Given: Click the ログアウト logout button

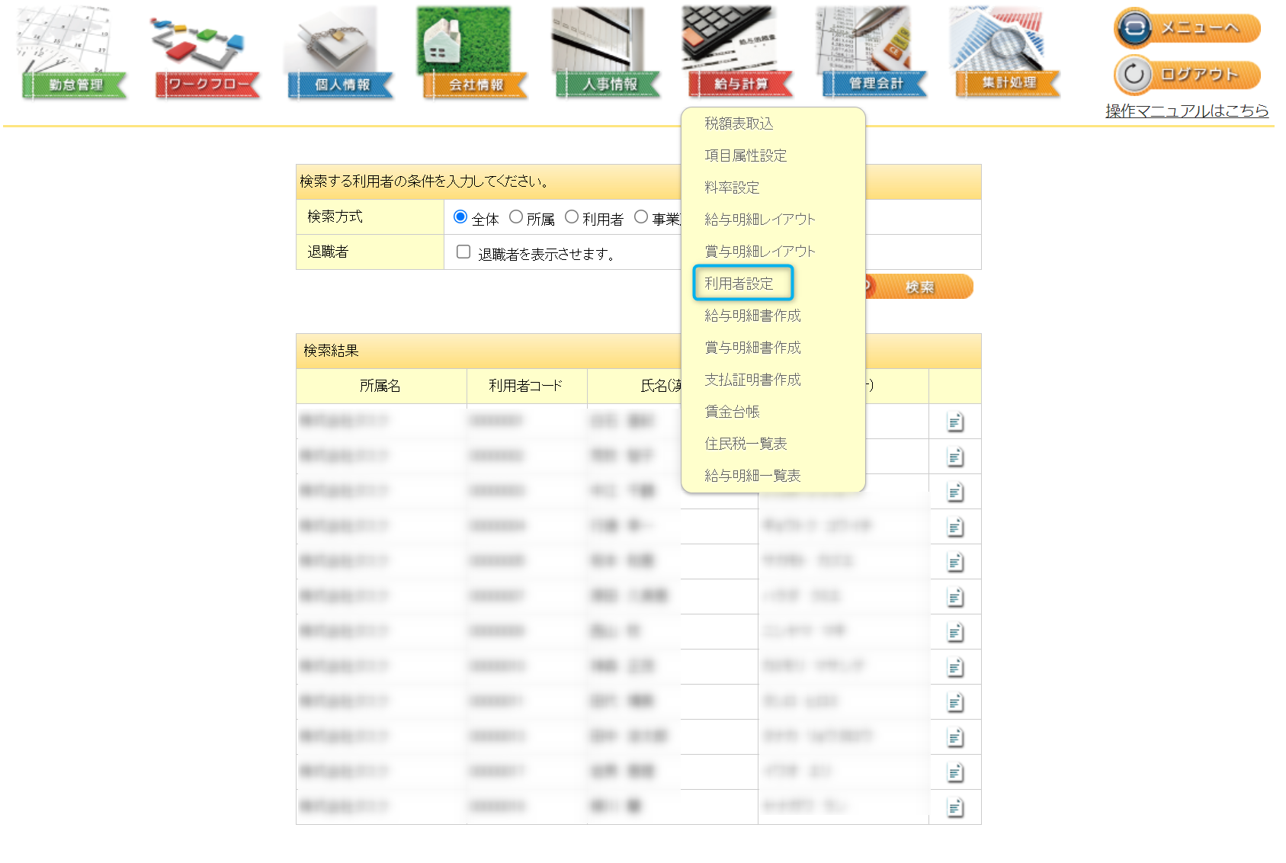Looking at the screenshot, I should pos(1187,75).
